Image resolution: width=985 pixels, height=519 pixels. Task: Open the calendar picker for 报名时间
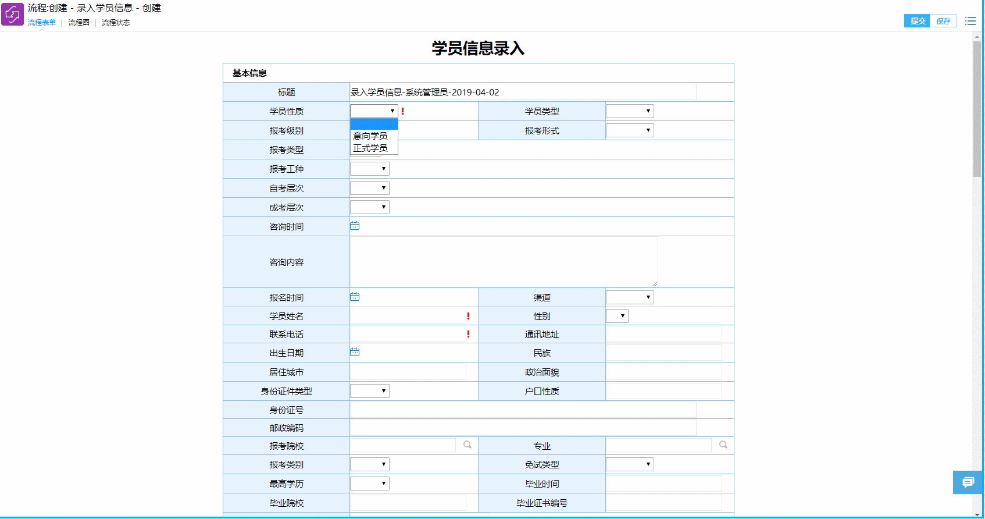point(355,297)
